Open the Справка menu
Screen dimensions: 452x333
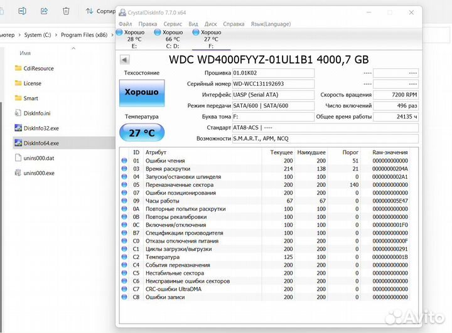pyautogui.click(x=234, y=24)
